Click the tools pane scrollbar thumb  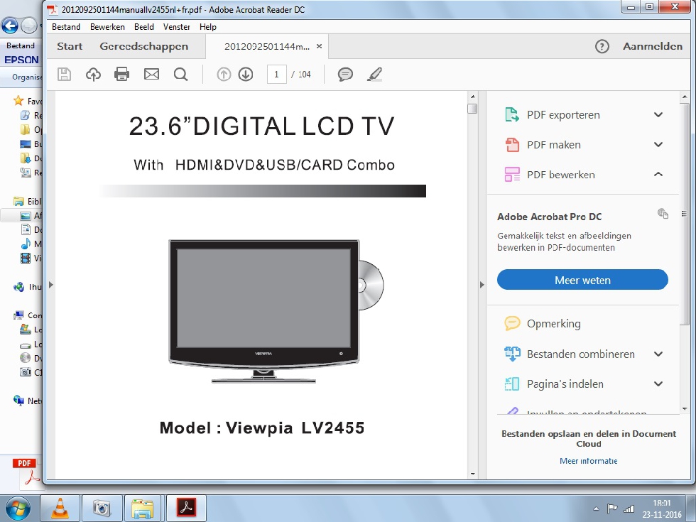[685, 214]
